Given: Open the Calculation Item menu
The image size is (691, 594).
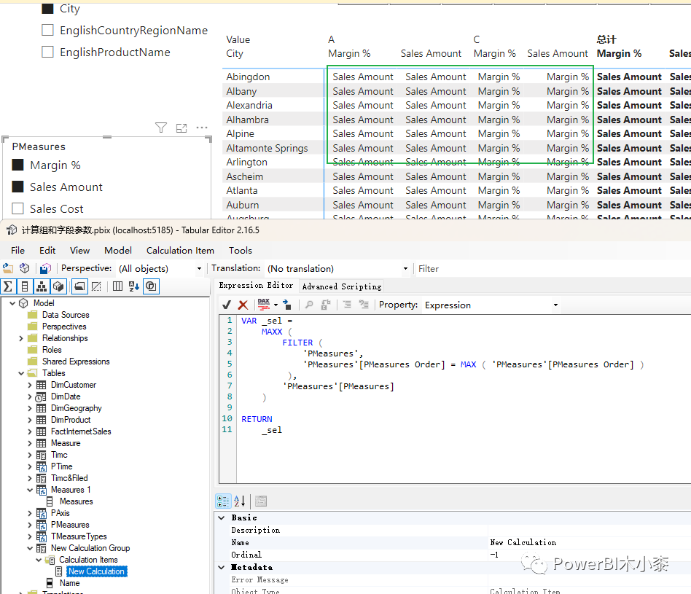Looking at the screenshot, I should (x=180, y=250).
